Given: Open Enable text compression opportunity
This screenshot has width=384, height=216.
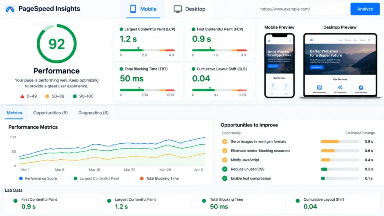Looking at the screenshot, I should (251, 178).
